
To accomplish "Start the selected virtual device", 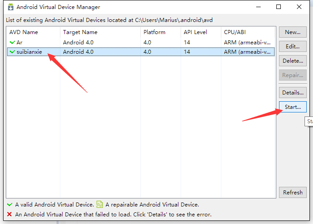I will (292, 107).
